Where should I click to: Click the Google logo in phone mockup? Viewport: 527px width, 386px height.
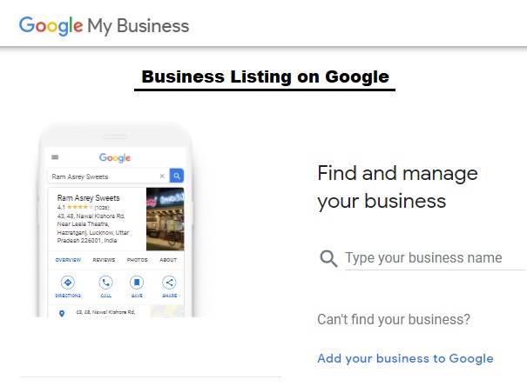point(115,157)
